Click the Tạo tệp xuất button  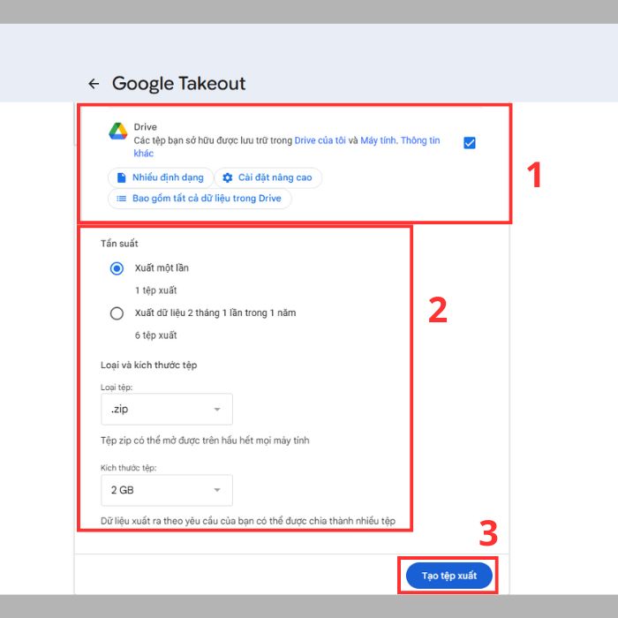pos(448,576)
